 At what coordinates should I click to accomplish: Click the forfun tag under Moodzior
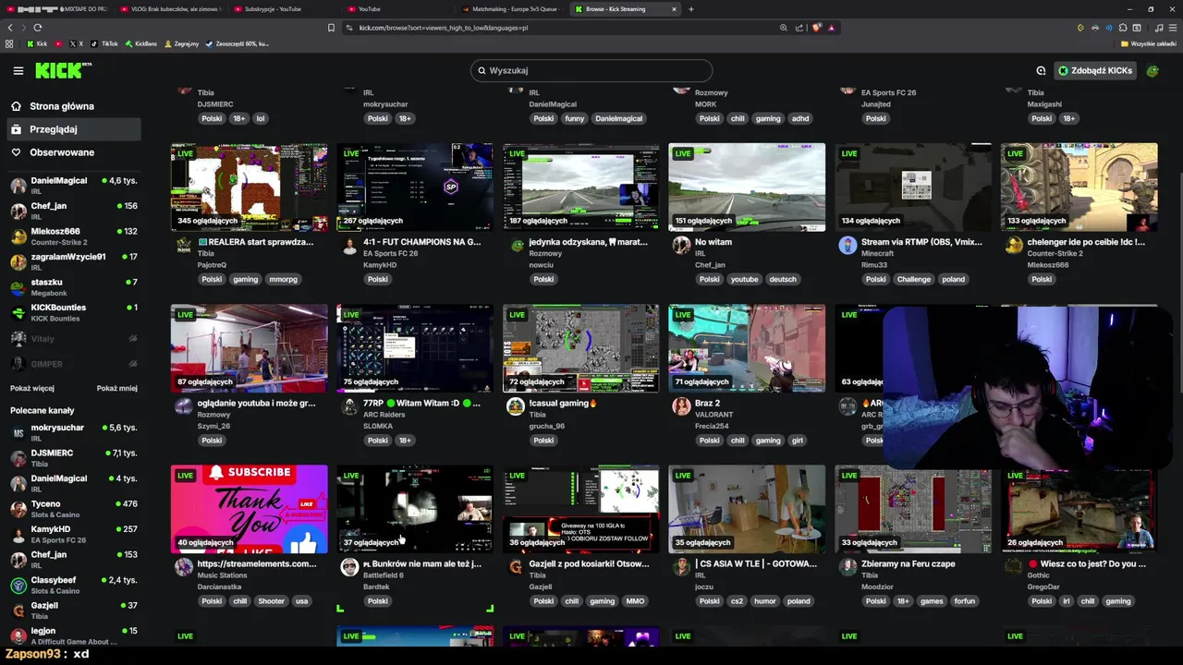(964, 601)
